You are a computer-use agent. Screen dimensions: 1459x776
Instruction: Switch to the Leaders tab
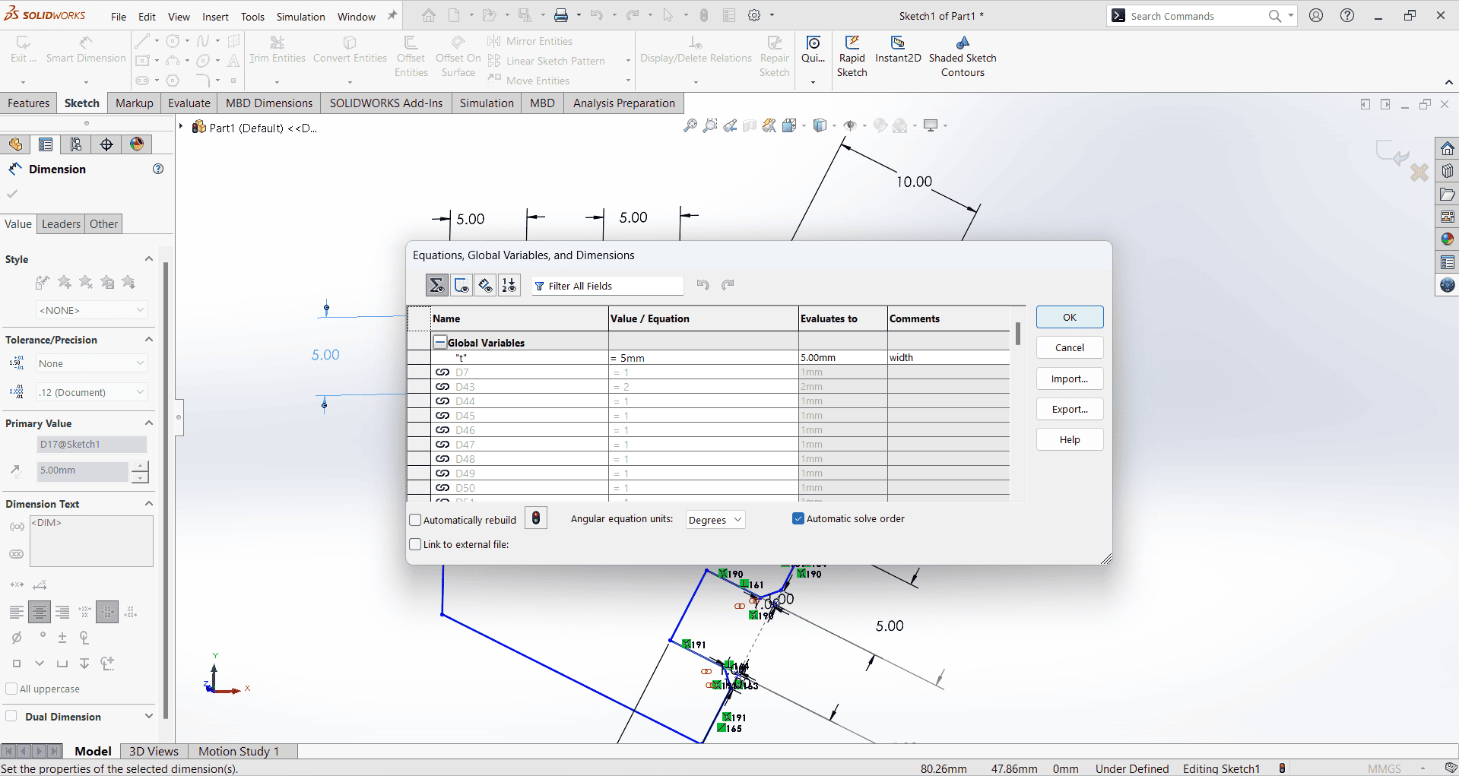61,224
